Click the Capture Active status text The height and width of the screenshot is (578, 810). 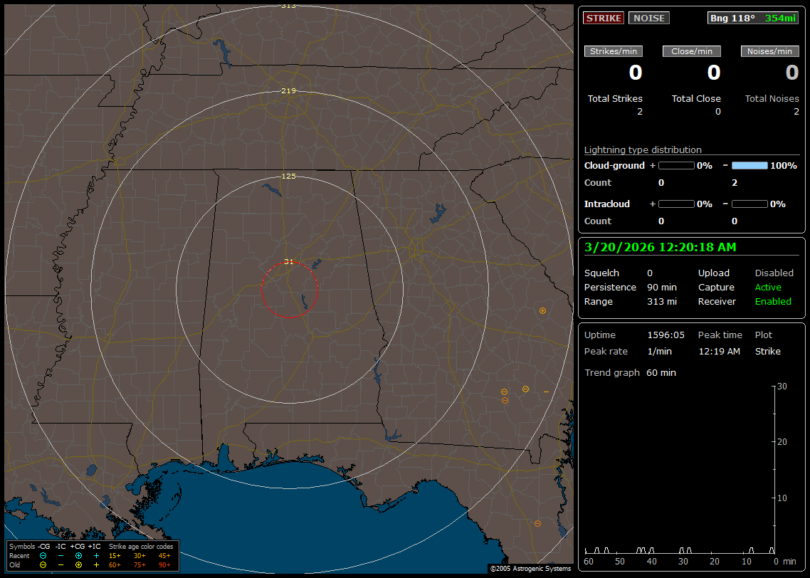pos(768,288)
